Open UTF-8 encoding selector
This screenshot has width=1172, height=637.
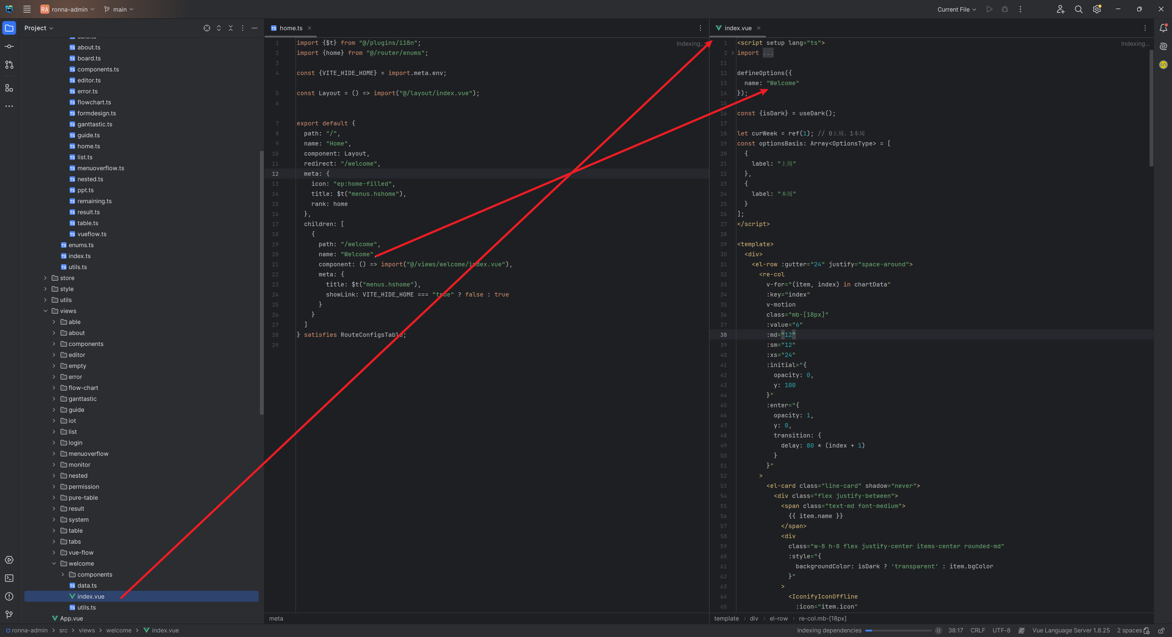point(1001,630)
